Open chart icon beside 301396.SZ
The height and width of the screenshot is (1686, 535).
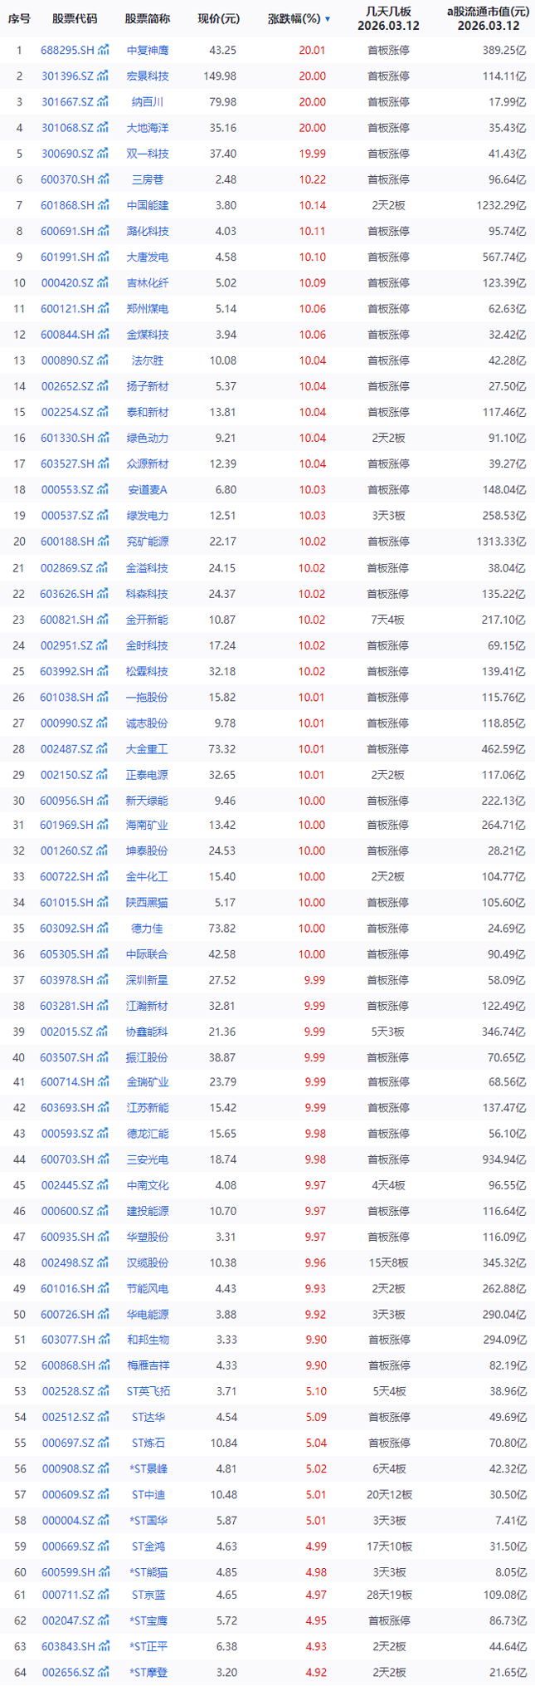(x=103, y=76)
